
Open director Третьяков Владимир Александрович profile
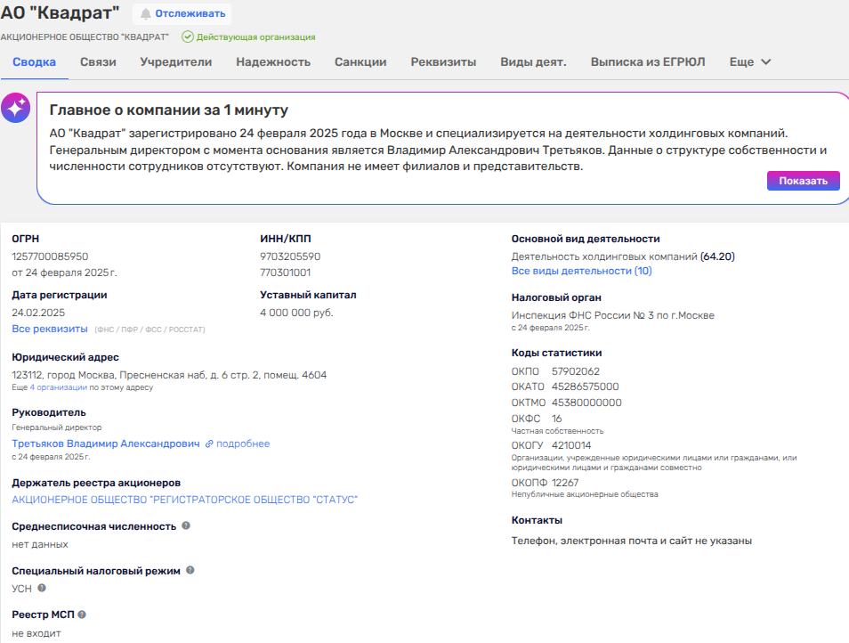[x=105, y=444]
